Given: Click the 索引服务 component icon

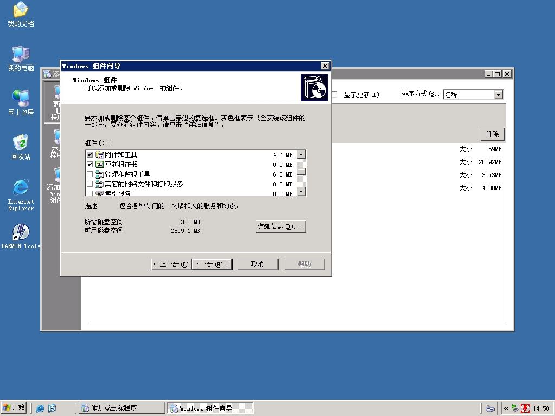Looking at the screenshot, I should pyautogui.click(x=100, y=193).
